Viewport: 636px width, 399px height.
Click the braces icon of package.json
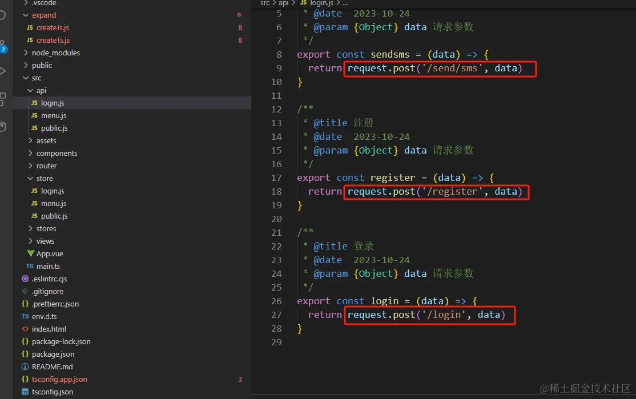(x=25, y=354)
